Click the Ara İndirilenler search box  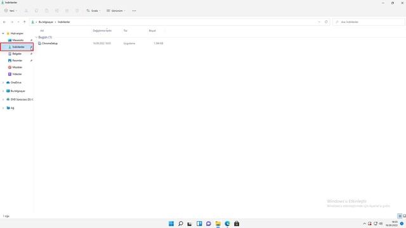tap(369, 22)
